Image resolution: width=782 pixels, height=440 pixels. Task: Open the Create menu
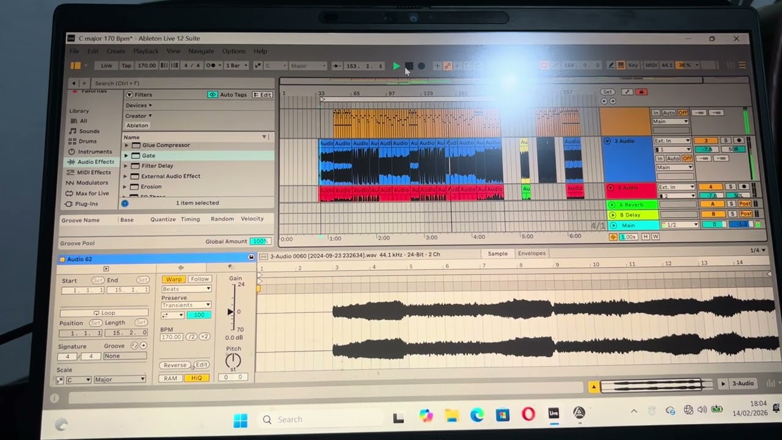pyautogui.click(x=115, y=51)
